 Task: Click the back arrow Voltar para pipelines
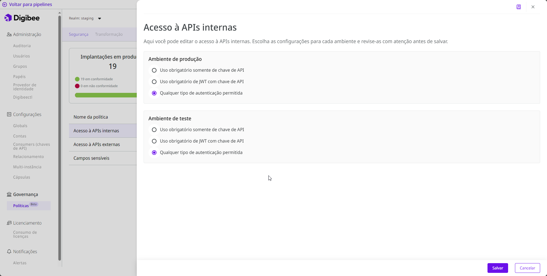5,5
